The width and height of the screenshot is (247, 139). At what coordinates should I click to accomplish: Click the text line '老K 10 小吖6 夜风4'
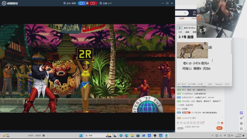196,63
